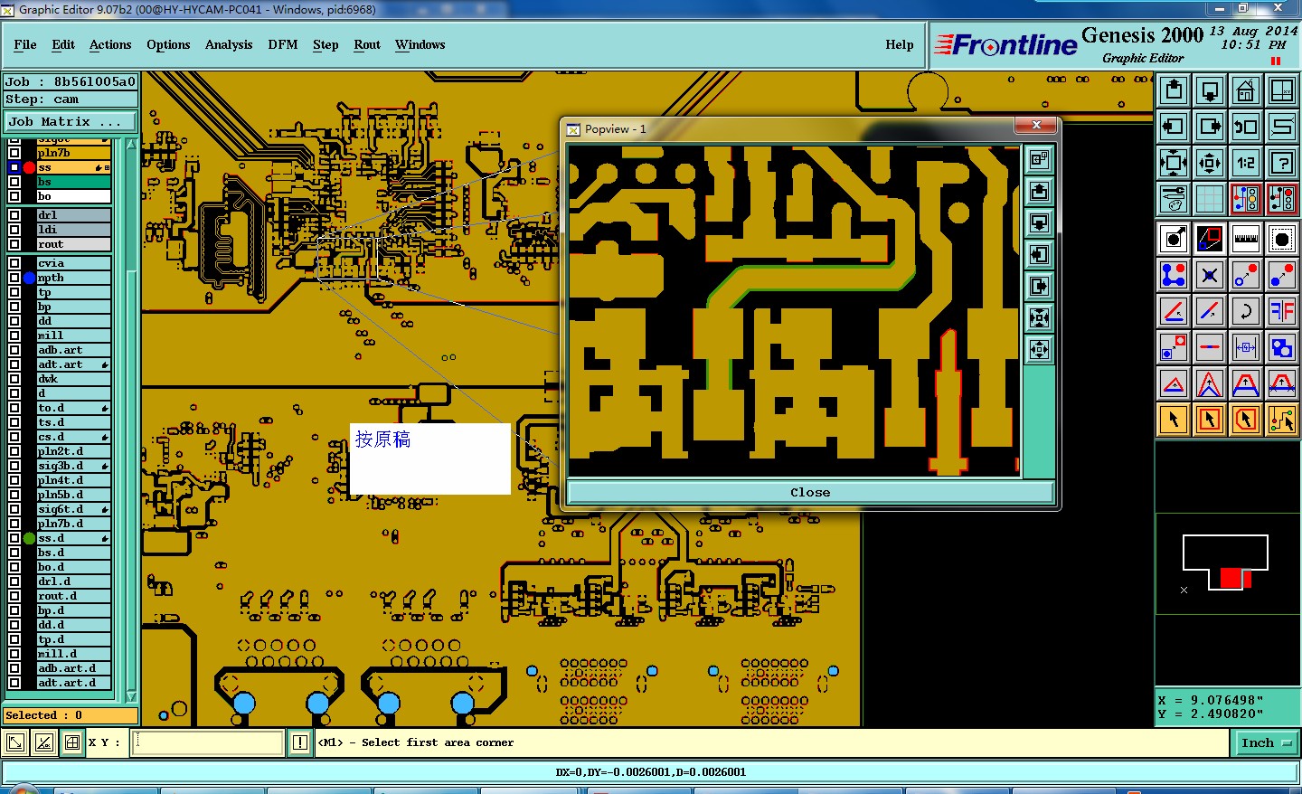
Task: Click the overlapping blue shapes icon
Action: [1282, 347]
